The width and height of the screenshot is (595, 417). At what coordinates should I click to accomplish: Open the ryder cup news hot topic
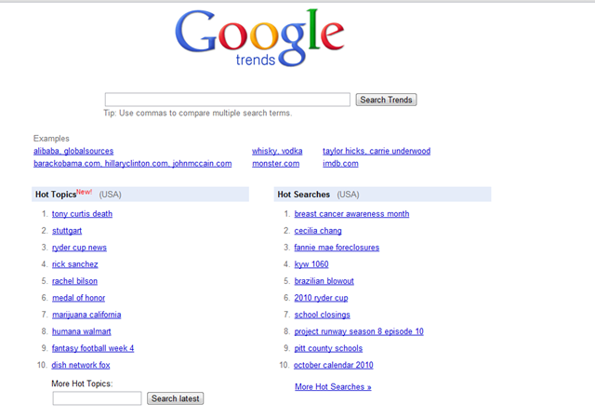79,248
